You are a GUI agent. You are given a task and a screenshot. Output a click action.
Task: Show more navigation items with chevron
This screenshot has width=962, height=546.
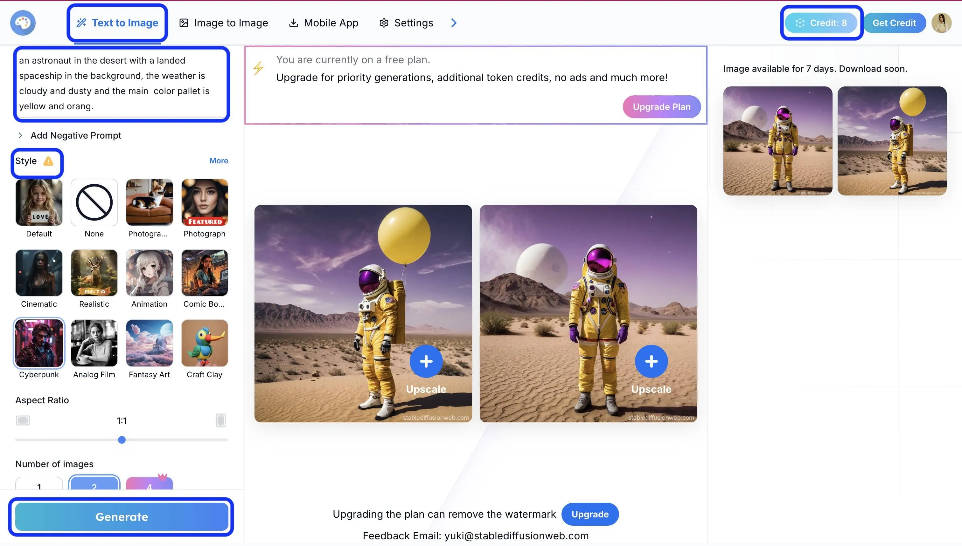pyautogui.click(x=454, y=23)
